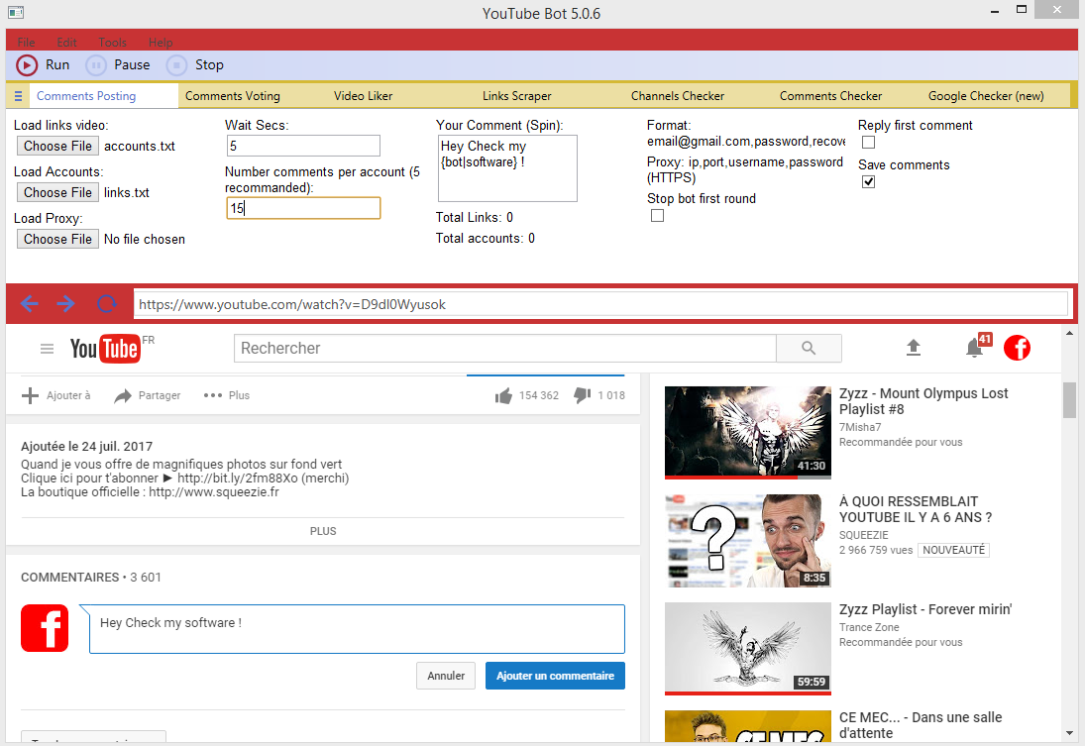1085x746 pixels.
Task: Enable the Reply first comment checkbox
Action: (x=868, y=143)
